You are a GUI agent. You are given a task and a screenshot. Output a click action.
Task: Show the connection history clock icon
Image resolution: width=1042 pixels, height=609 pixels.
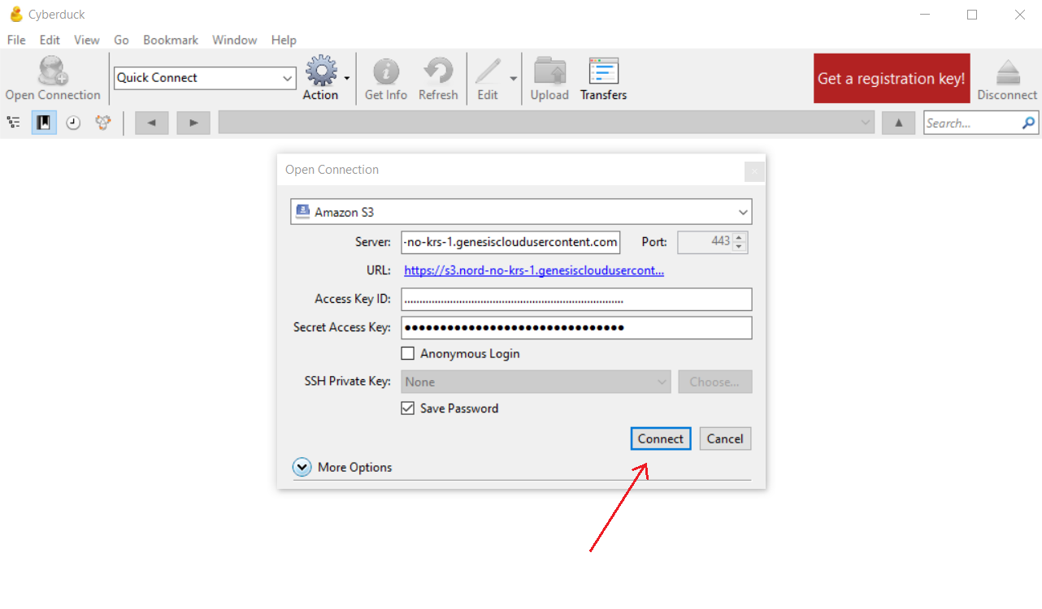(73, 123)
